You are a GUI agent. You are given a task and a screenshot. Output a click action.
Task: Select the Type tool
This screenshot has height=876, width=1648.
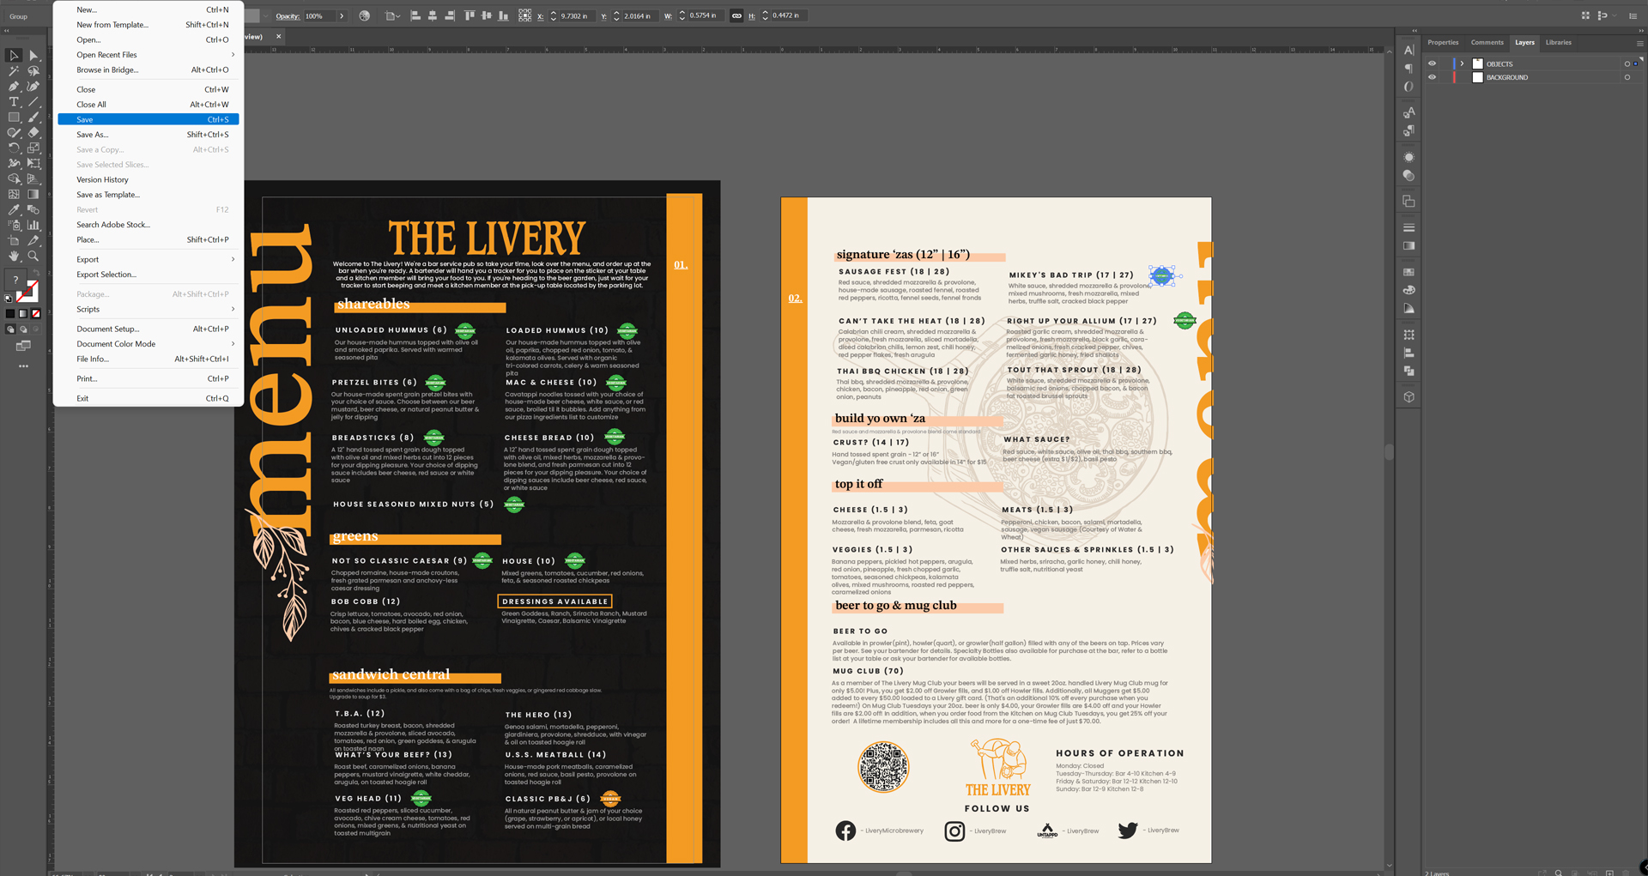[x=14, y=102]
